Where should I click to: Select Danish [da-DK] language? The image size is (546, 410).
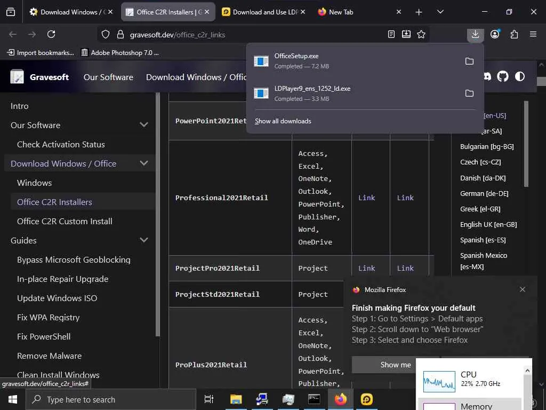click(483, 178)
